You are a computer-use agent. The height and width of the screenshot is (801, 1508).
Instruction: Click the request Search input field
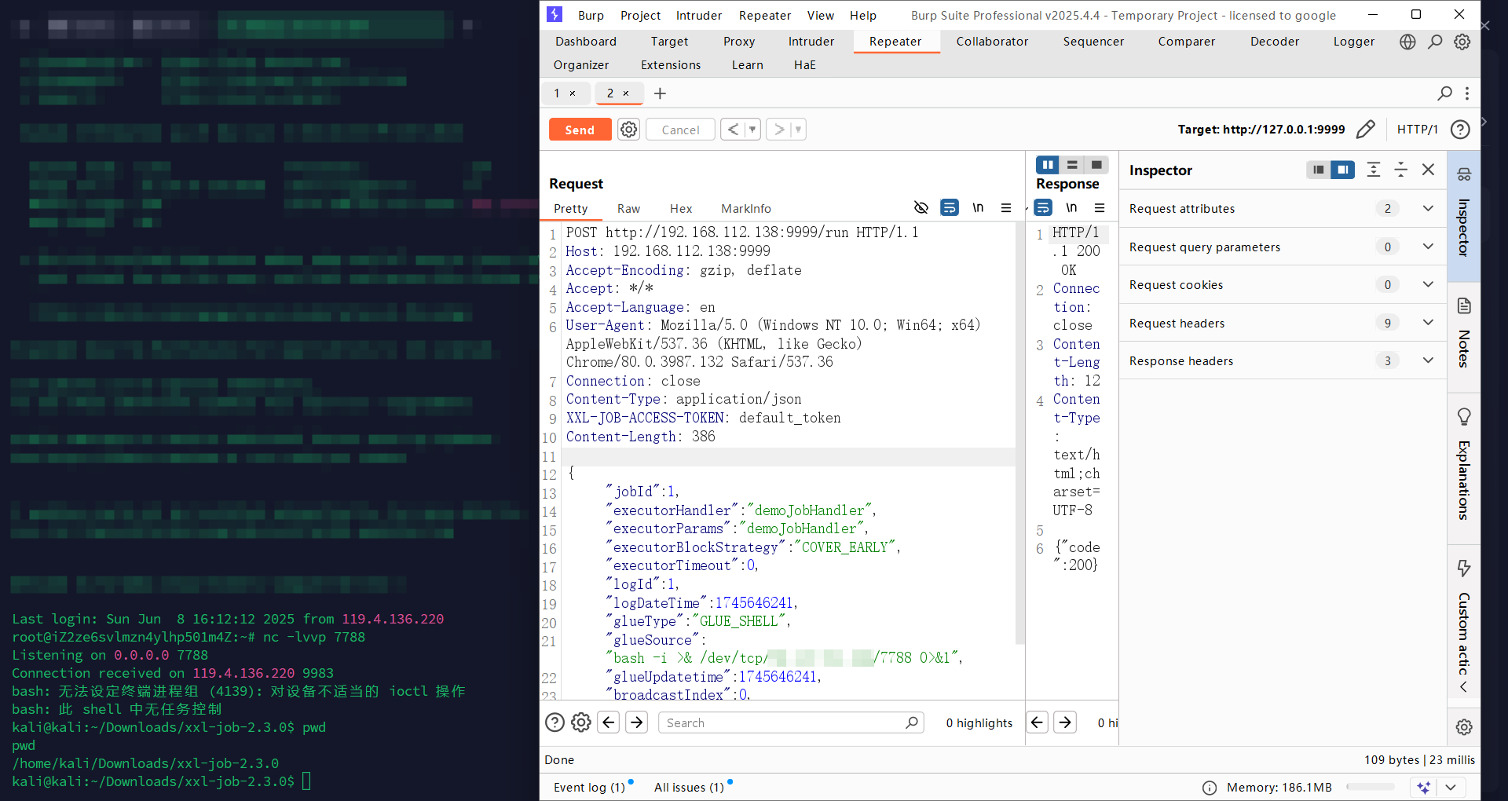click(791, 722)
